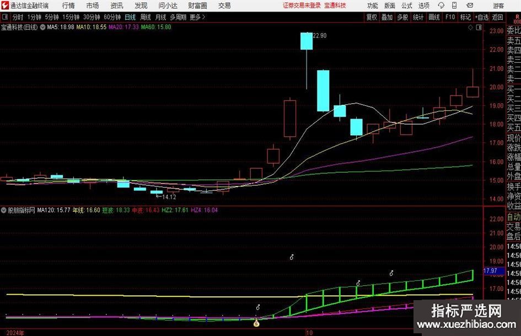Click the HZ2: 17.61 indicator label

click(175, 210)
